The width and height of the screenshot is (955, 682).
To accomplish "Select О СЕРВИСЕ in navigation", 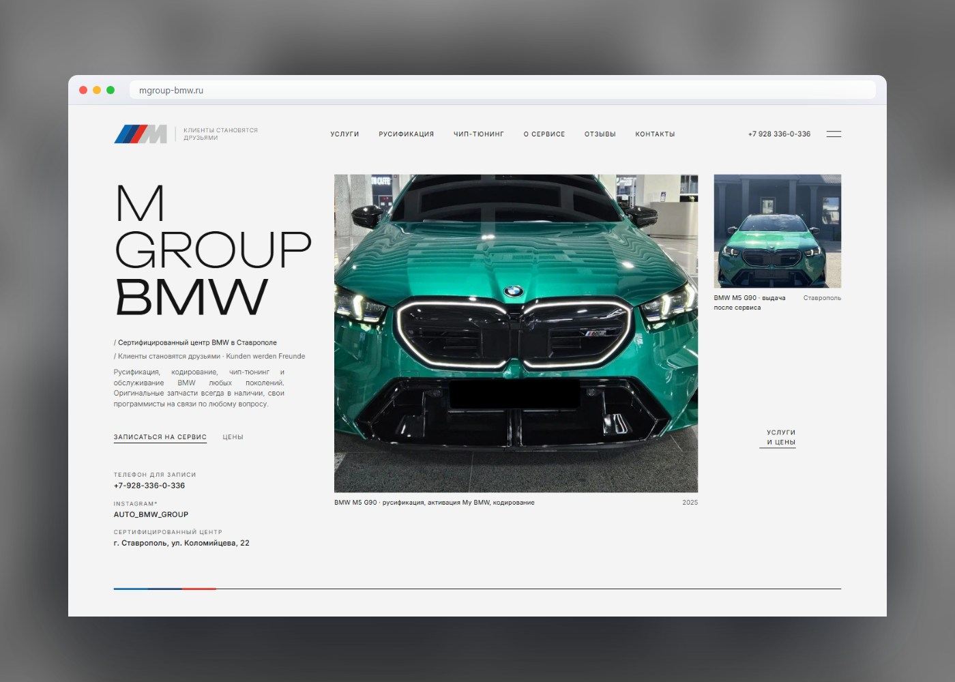I will 544,134.
